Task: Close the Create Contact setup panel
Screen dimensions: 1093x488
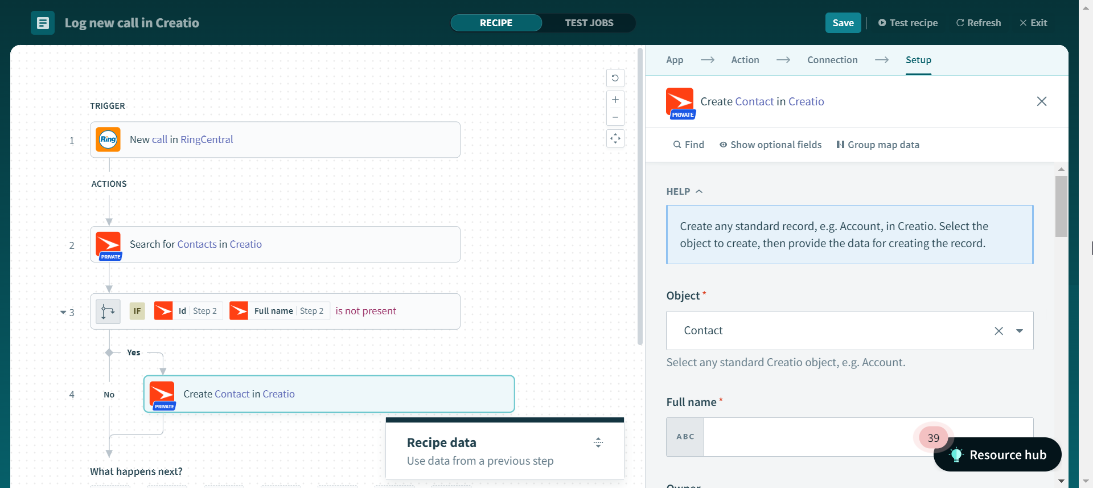Action: (x=1042, y=101)
